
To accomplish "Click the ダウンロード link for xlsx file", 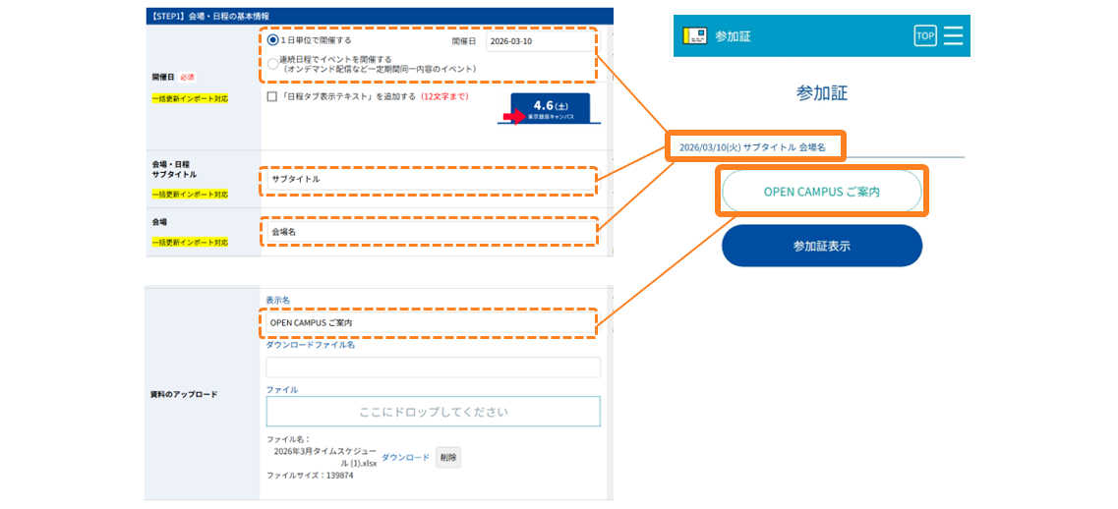I will point(406,457).
